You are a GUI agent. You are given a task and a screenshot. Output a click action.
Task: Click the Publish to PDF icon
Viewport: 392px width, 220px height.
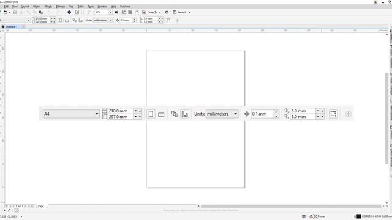click(x=89, y=12)
